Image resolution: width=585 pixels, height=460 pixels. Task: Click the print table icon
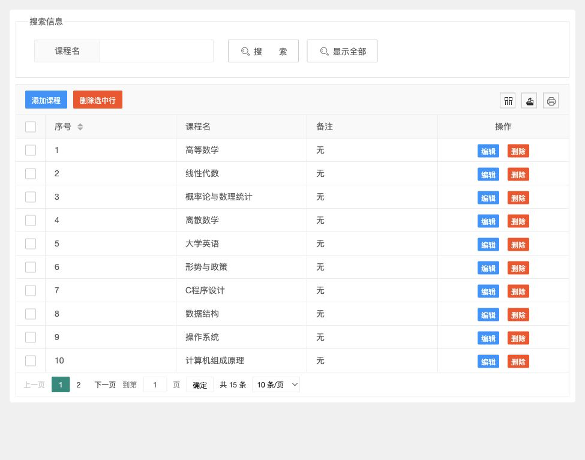click(551, 101)
